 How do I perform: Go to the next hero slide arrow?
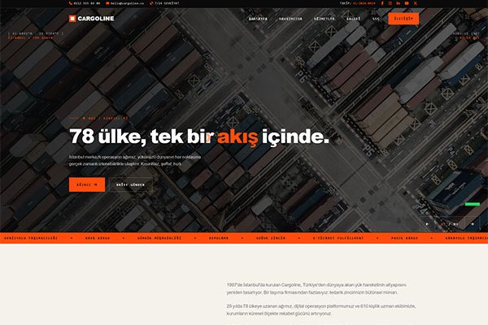(x=472, y=224)
